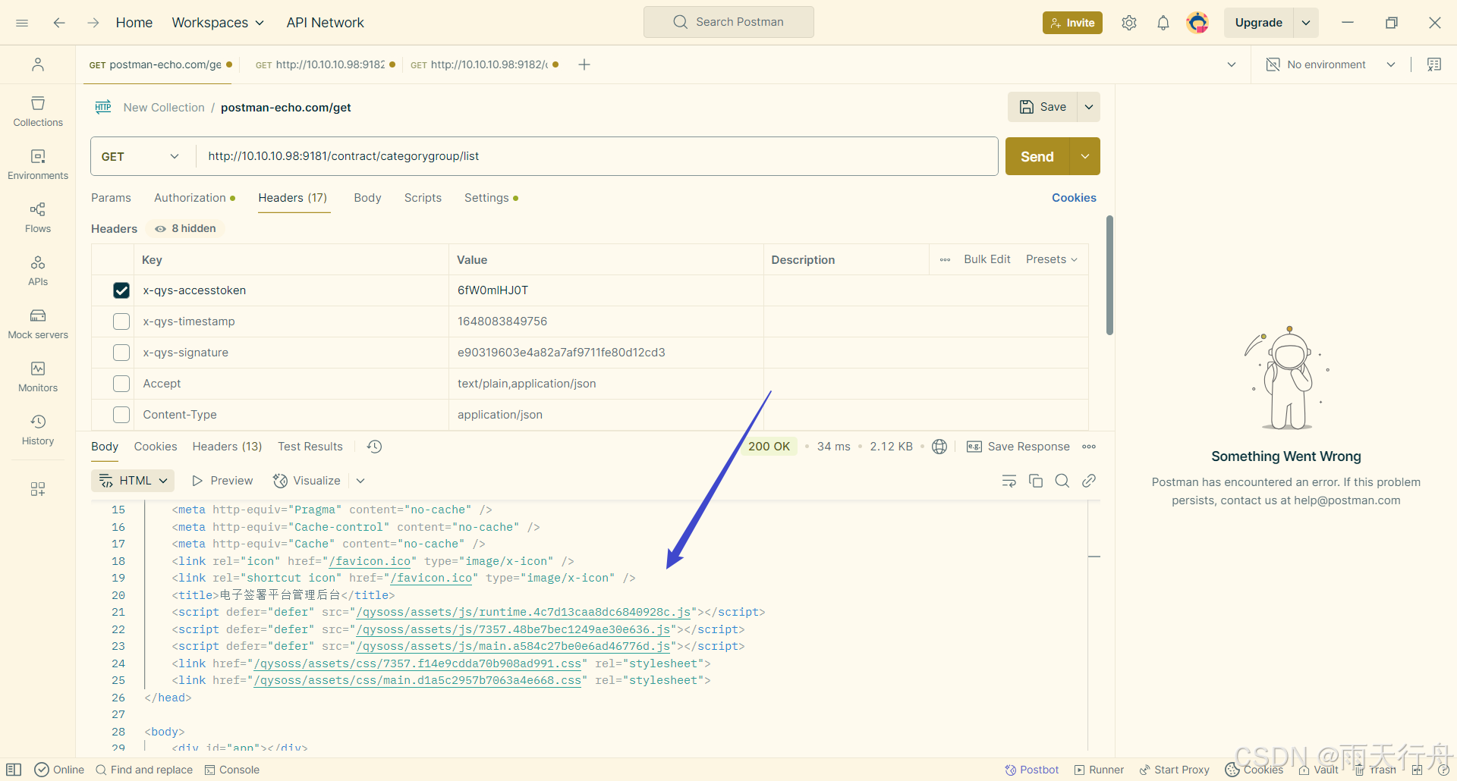The width and height of the screenshot is (1457, 781).
Task: Switch to the Authorization tab
Action: (194, 198)
